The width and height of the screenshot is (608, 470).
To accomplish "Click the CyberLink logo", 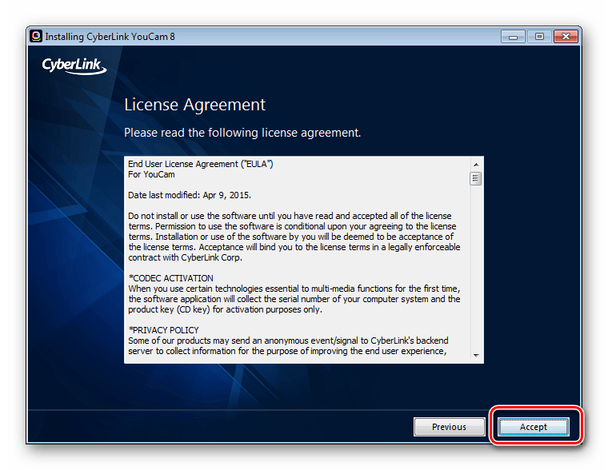I will click(x=74, y=66).
